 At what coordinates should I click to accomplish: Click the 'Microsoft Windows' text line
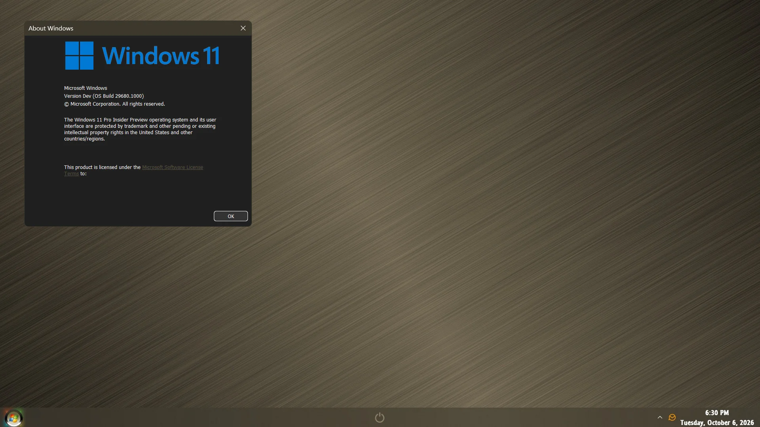[x=86, y=88]
